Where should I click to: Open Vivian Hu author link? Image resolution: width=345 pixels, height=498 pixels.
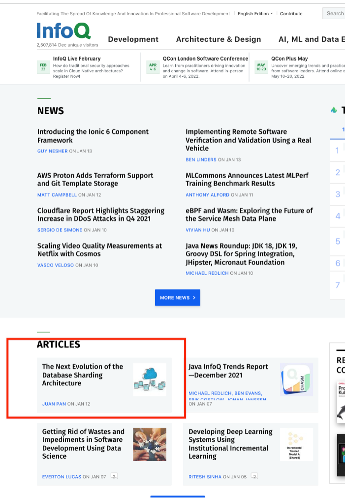click(x=197, y=230)
